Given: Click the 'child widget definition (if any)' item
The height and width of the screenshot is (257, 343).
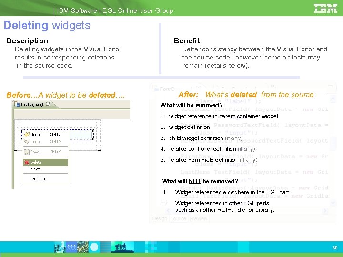Looking at the screenshot, I should tap(206, 138).
